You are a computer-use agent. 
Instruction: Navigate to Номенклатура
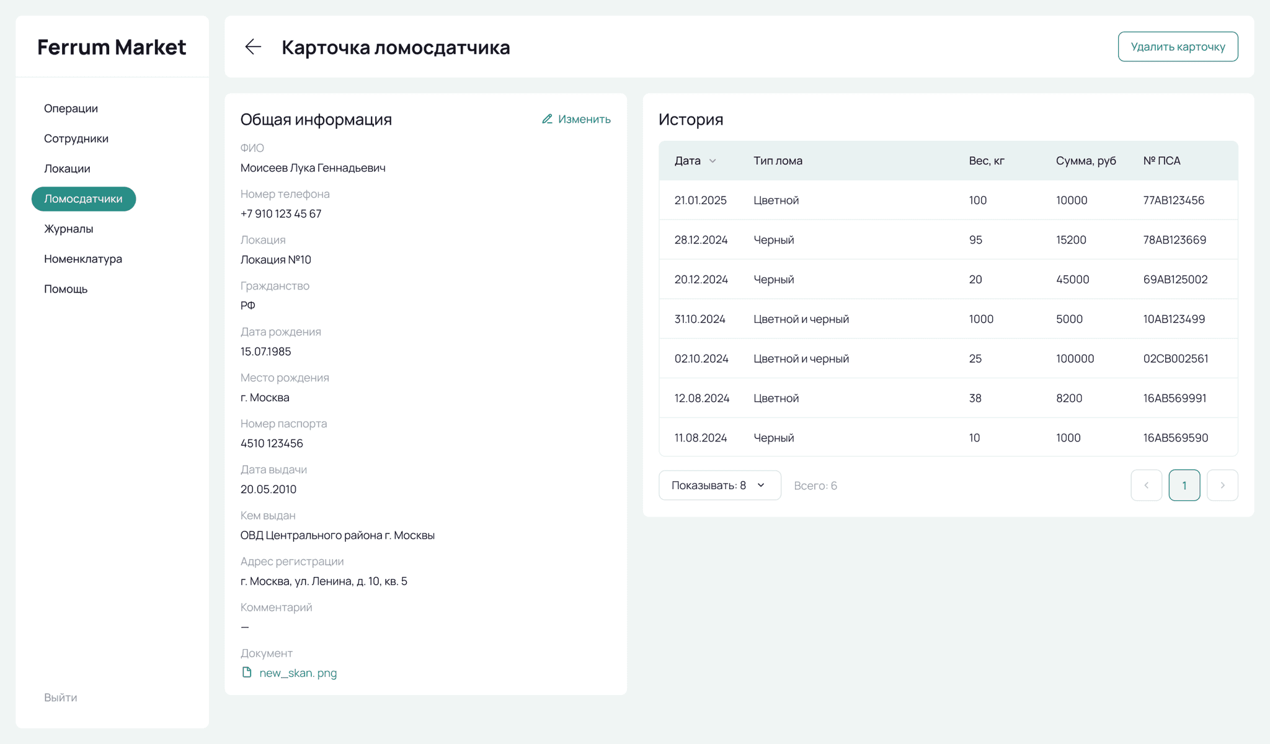[82, 259]
